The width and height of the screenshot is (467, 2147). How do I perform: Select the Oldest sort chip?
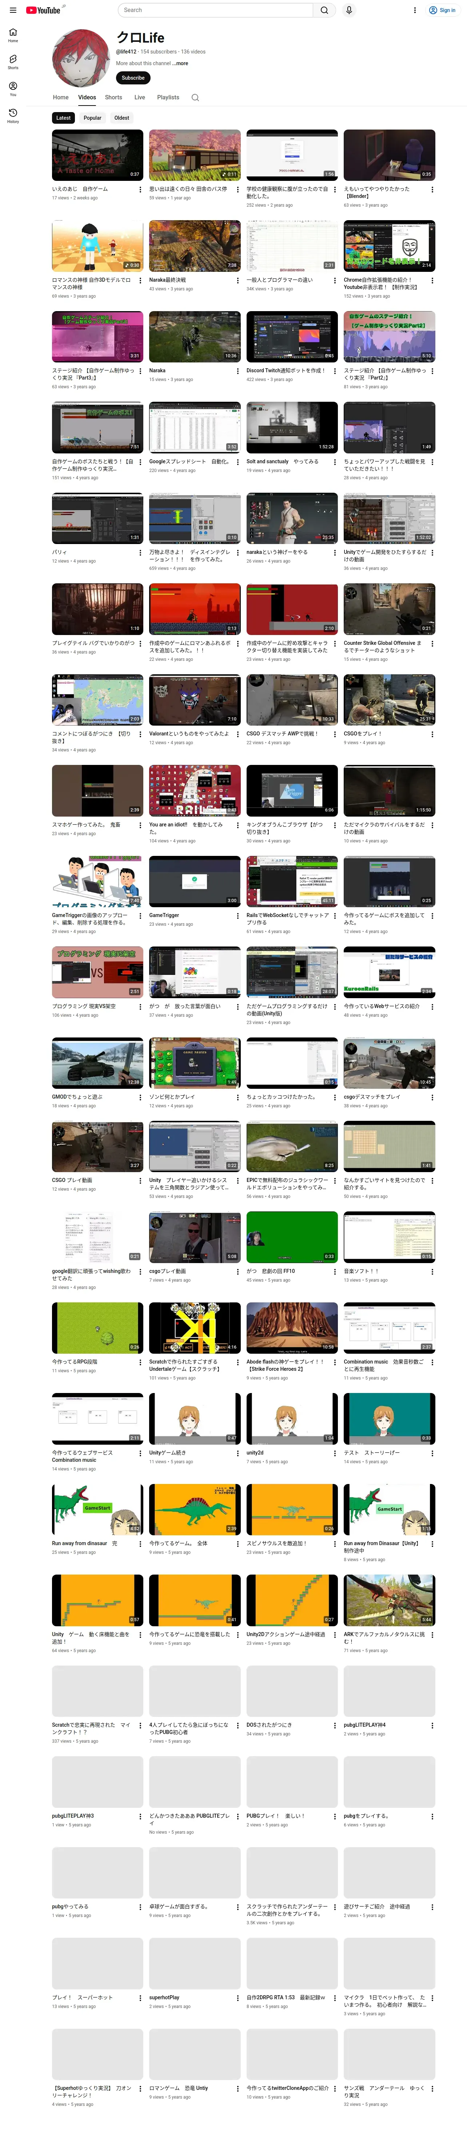[121, 118]
